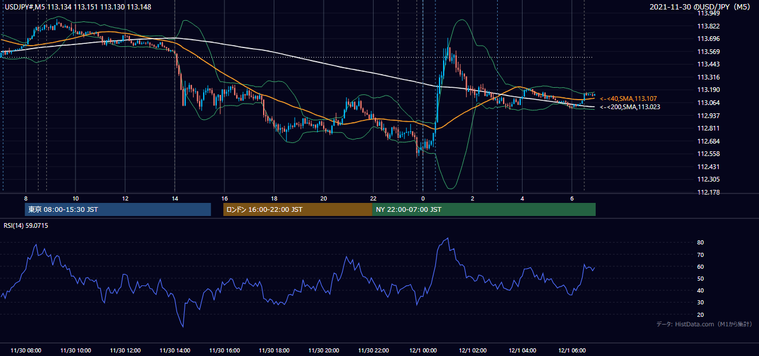Click price axis label 113.949
Image resolution: width=759 pixels, height=356 pixels.
pos(709,13)
